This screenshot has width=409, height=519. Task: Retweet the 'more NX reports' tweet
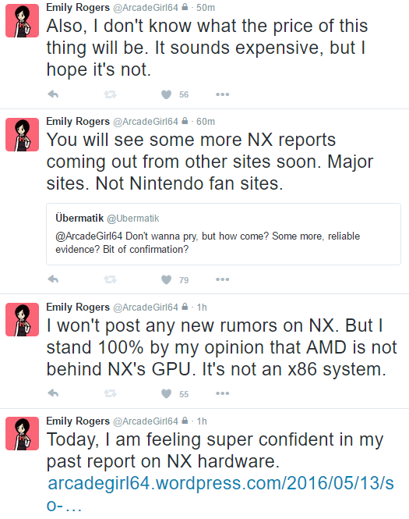[x=110, y=279]
